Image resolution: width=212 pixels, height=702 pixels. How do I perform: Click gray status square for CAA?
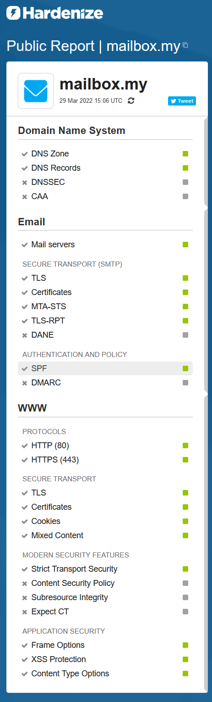click(x=185, y=196)
